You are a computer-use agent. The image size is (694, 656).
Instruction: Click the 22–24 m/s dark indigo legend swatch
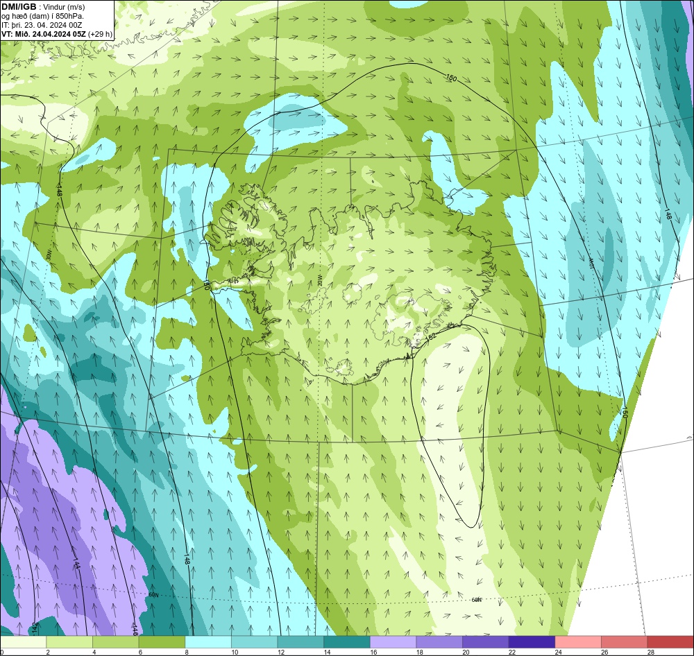click(x=532, y=642)
